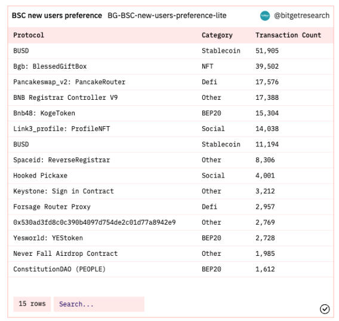Open BG-BSC-new-users-preference-lite query link
Image resolution: width=339 pixels, height=321 pixels.
coord(167,16)
